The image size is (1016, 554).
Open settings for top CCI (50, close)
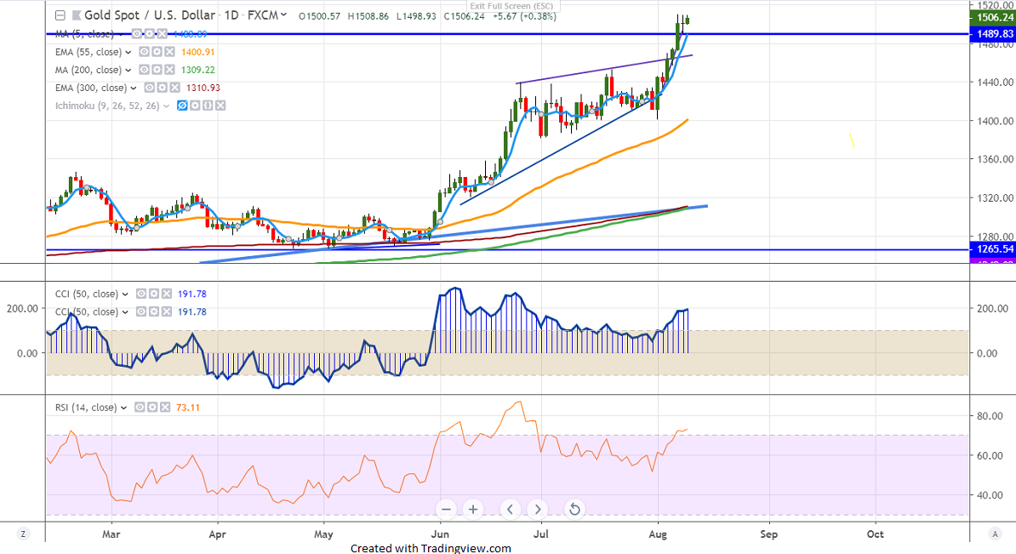tap(153, 294)
